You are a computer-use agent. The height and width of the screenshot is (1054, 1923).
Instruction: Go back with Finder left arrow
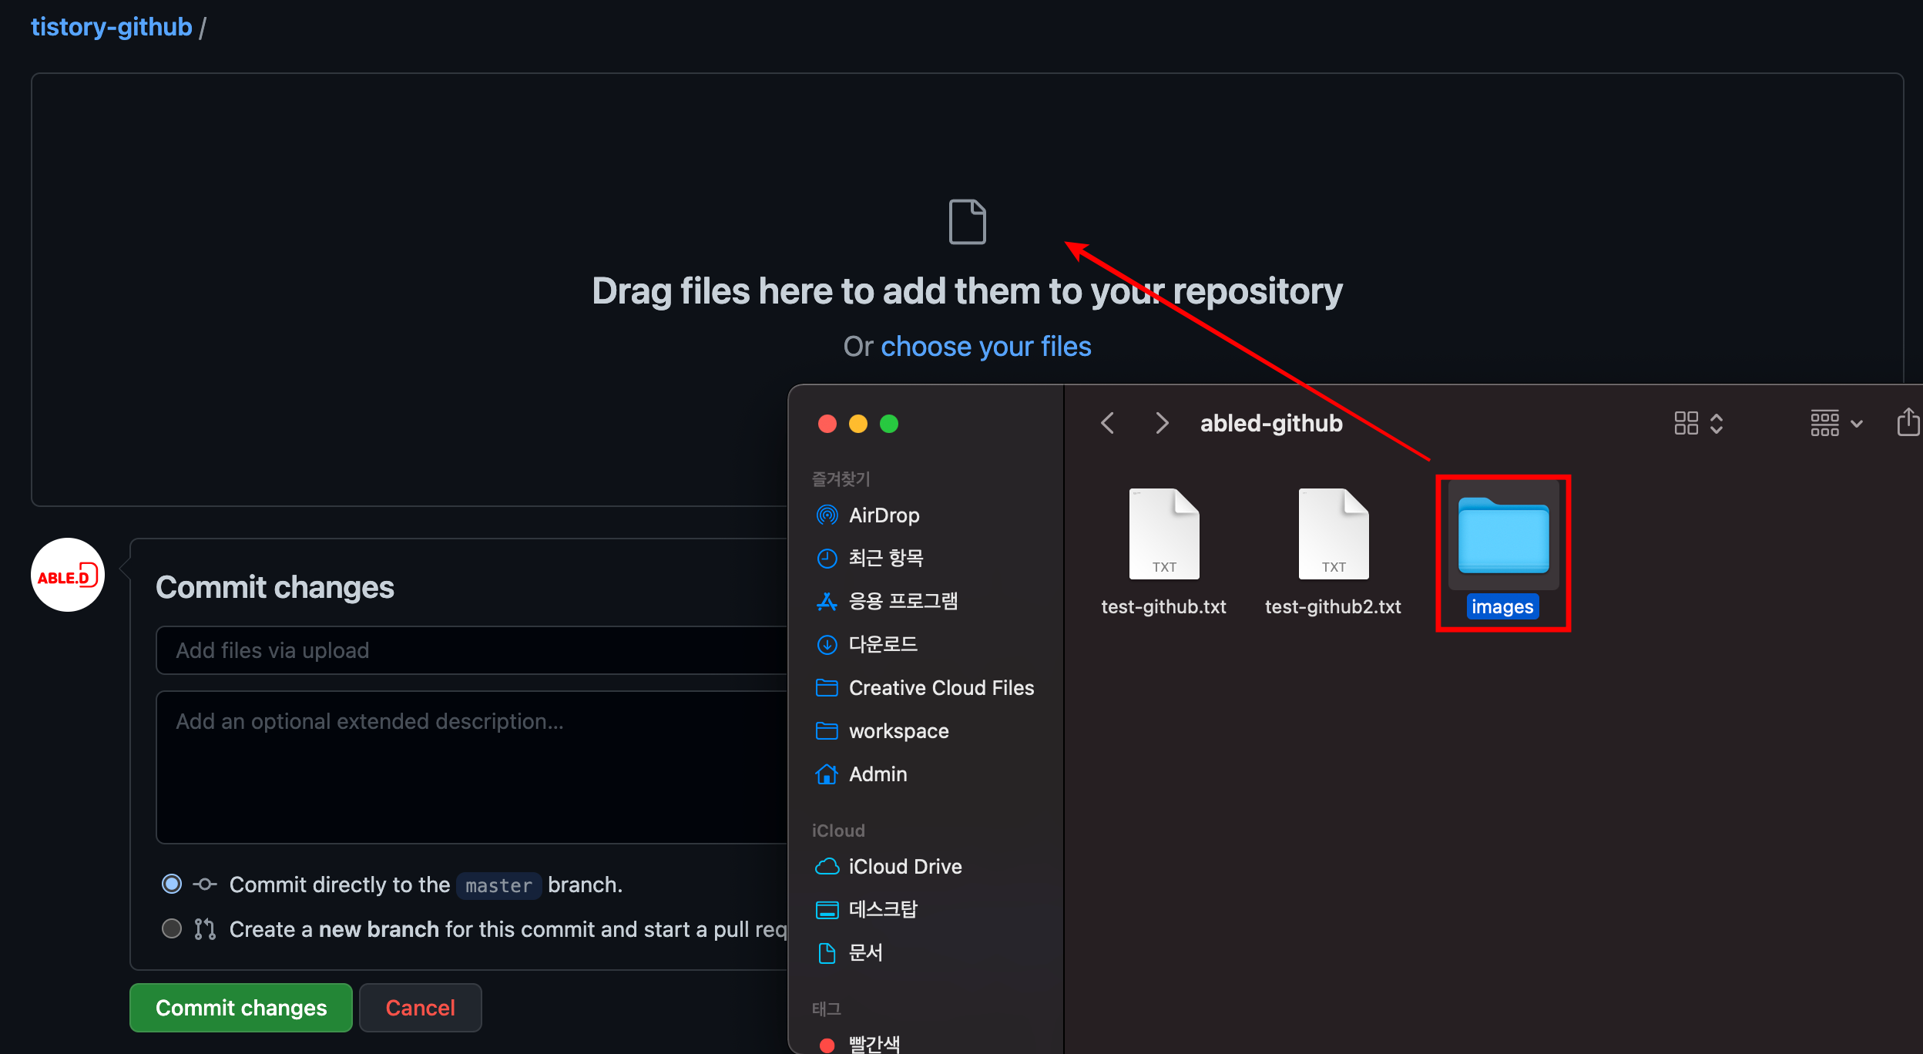pos(1108,423)
